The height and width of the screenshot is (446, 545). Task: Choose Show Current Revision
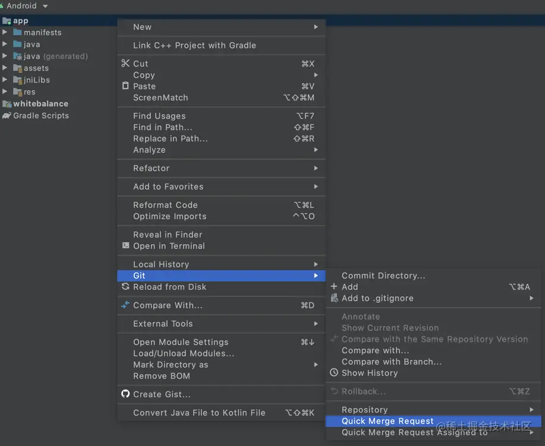433,328
